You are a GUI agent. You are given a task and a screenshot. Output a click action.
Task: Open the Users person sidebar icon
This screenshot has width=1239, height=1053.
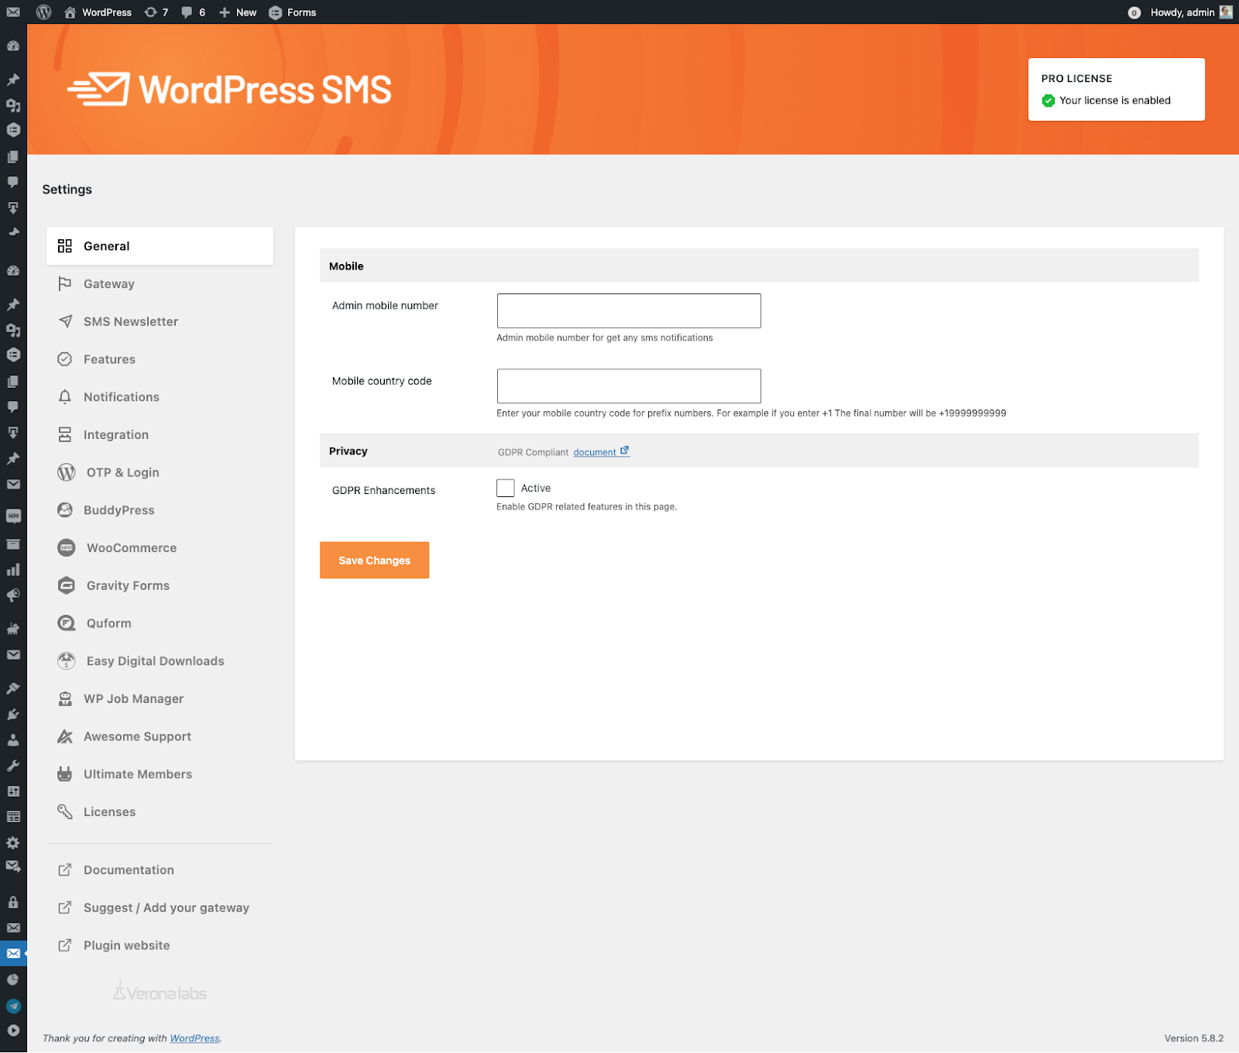(13, 740)
